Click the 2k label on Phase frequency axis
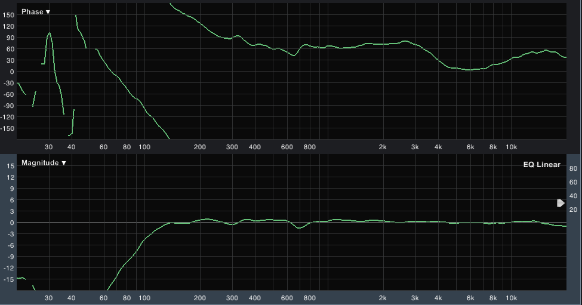582x305 pixels. point(383,147)
